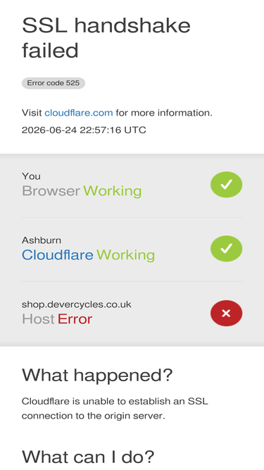Click the 'Host' status text
Viewport: 264px width, 470px height.
pyautogui.click(x=38, y=319)
